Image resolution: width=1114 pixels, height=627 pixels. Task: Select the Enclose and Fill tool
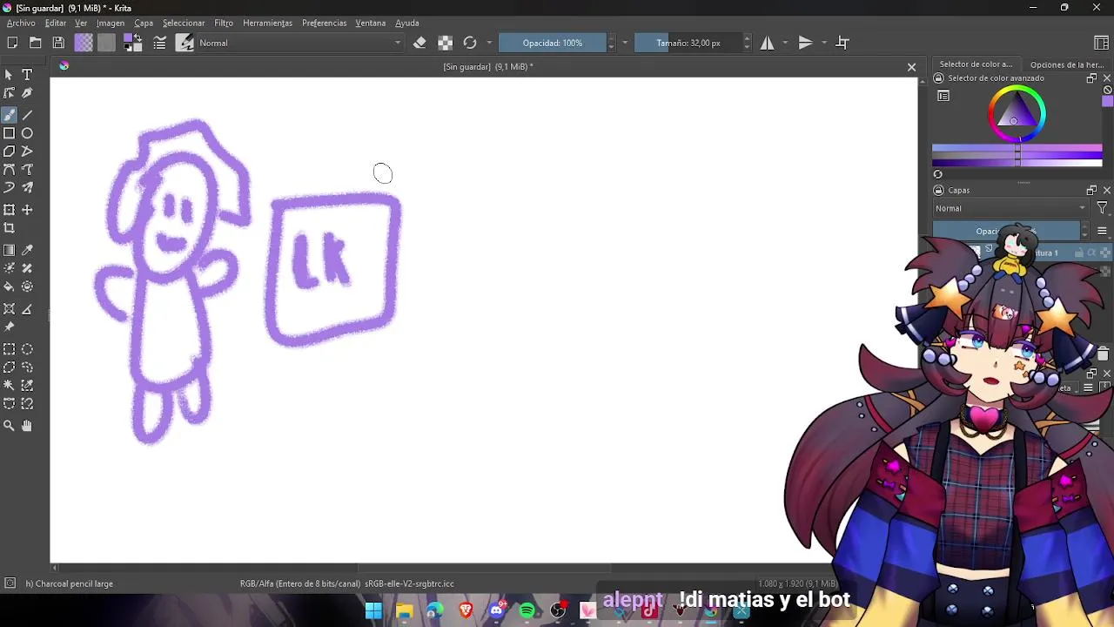pos(27,287)
